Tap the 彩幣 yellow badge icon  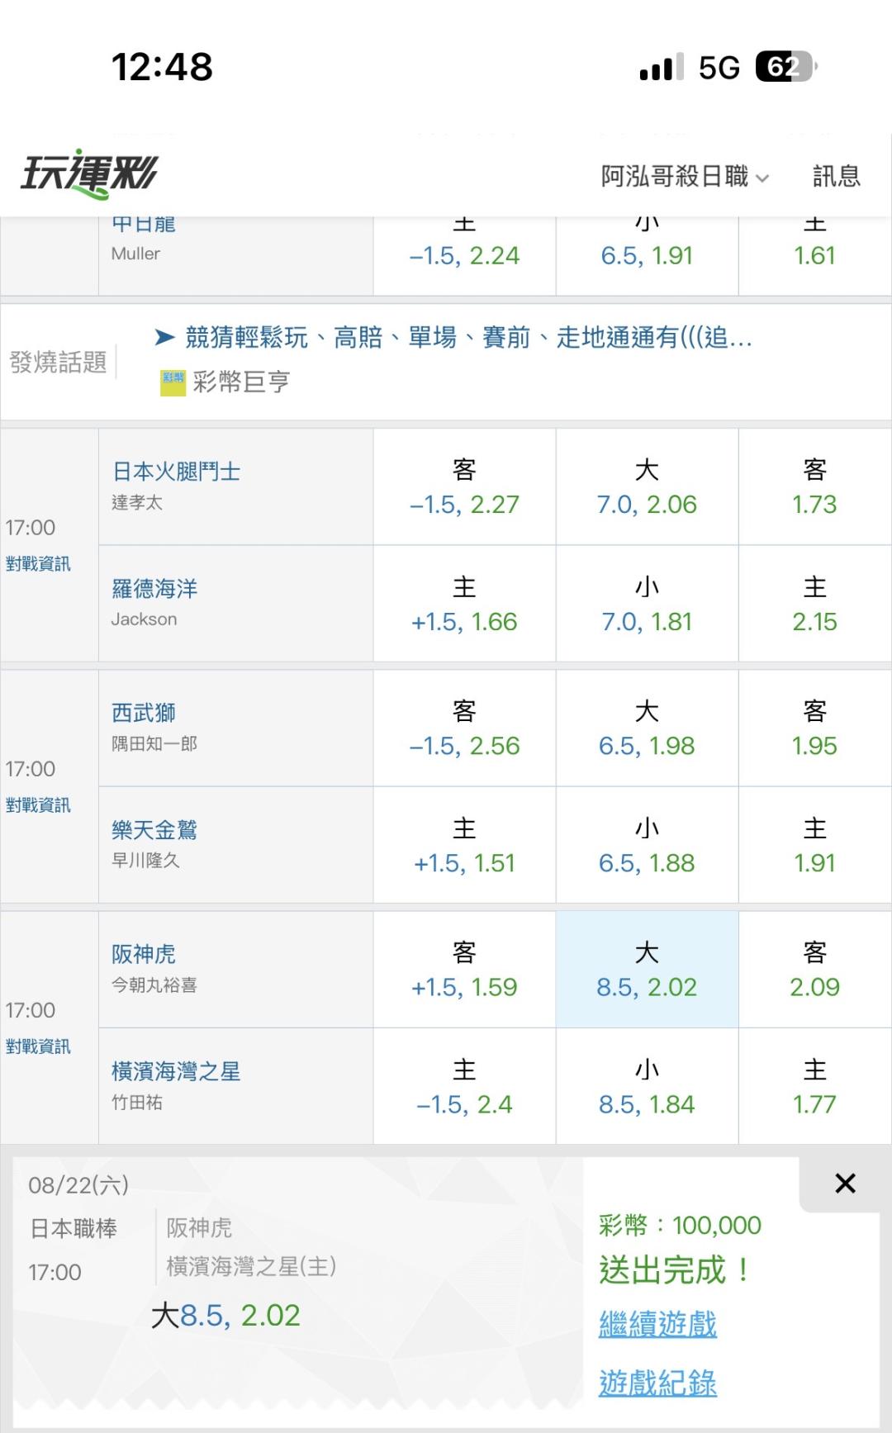pos(173,382)
